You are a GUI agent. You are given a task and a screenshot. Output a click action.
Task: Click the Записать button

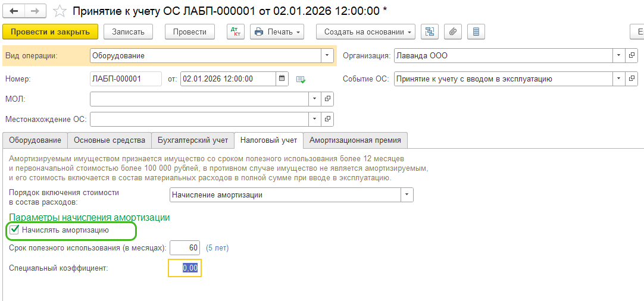tap(128, 32)
